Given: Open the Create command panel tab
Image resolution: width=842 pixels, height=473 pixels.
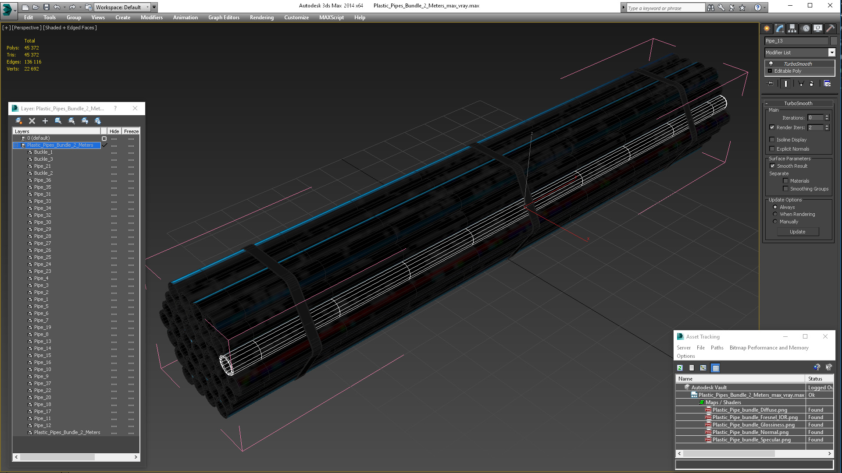Looking at the screenshot, I should pos(767,28).
